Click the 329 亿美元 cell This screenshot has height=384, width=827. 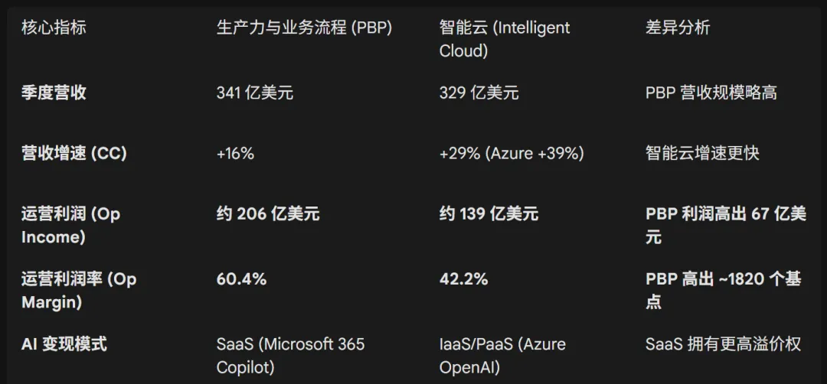[479, 93]
